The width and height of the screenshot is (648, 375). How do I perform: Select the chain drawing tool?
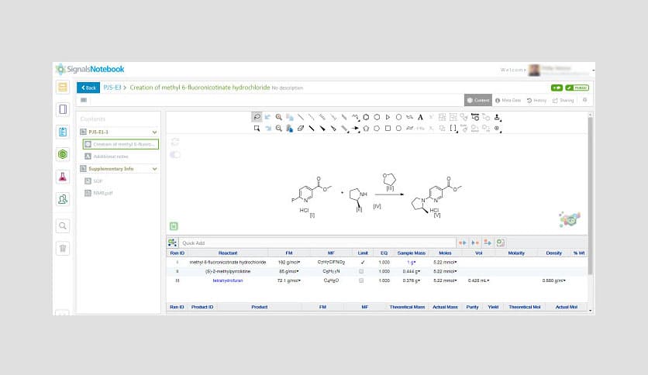(x=355, y=117)
